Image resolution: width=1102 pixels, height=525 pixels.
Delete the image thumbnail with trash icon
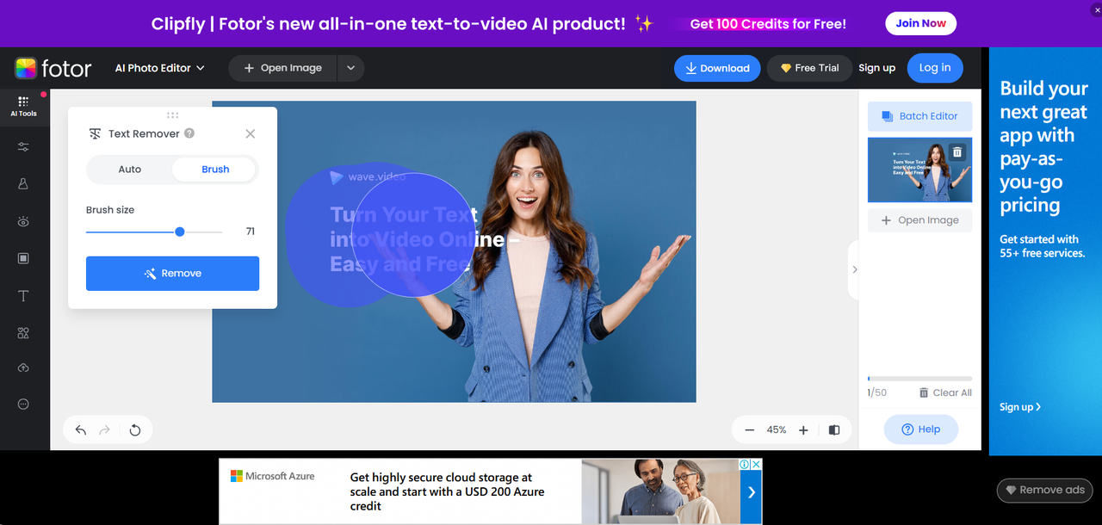pyautogui.click(x=957, y=152)
